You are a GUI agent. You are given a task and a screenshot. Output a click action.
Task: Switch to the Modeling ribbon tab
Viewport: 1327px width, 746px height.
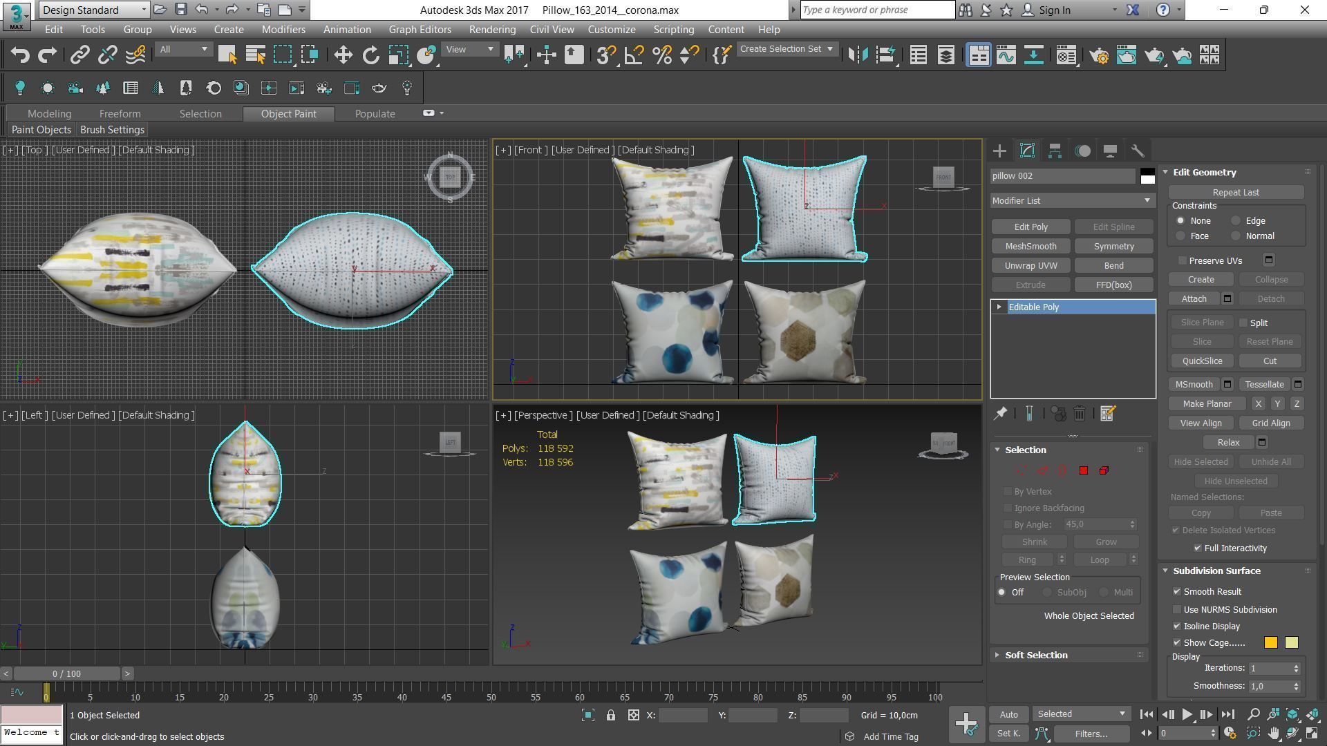pyautogui.click(x=49, y=114)
